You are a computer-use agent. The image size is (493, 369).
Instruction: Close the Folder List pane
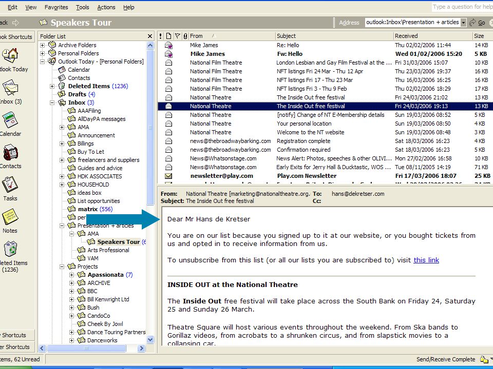click(150, 36)
